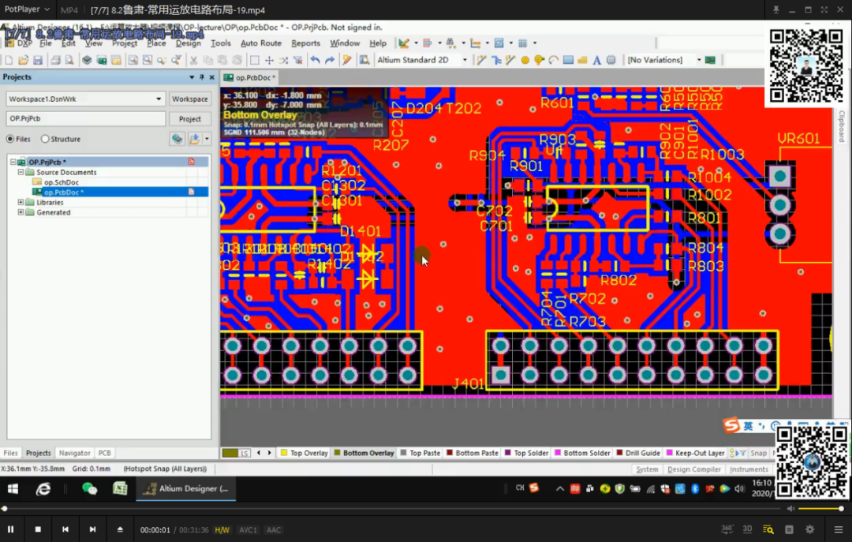Select the Place Pad tool
Screen dimensions: 852x542
coord(525,60)
